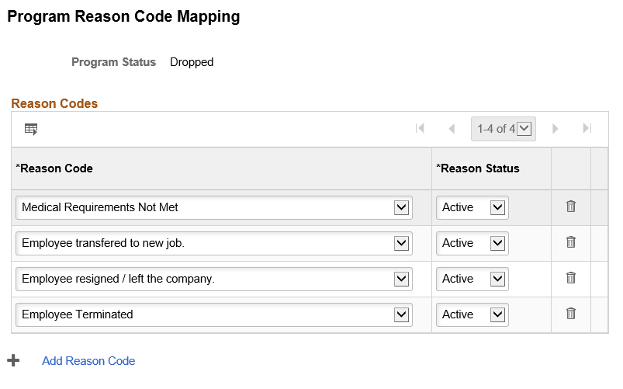The width and height of the screenshot is (623, 389).
Task: Delete the Employee transfered to new job row
Action: [571, 243]
